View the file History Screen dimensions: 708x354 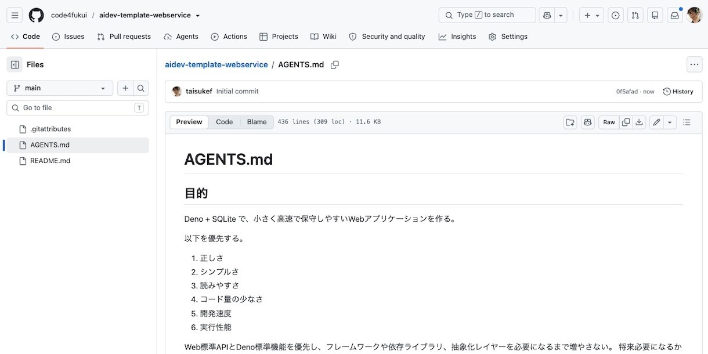tap(678, 92)
